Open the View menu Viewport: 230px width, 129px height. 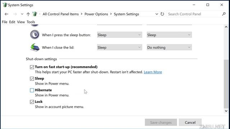tap(21, 22)
